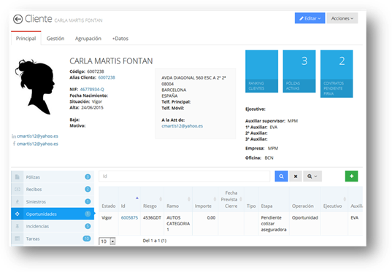Image resolution: width=392 pixels, height=272 pixels.
Task: Expand the advanced search options dropdown
Action: pos(312,176)
